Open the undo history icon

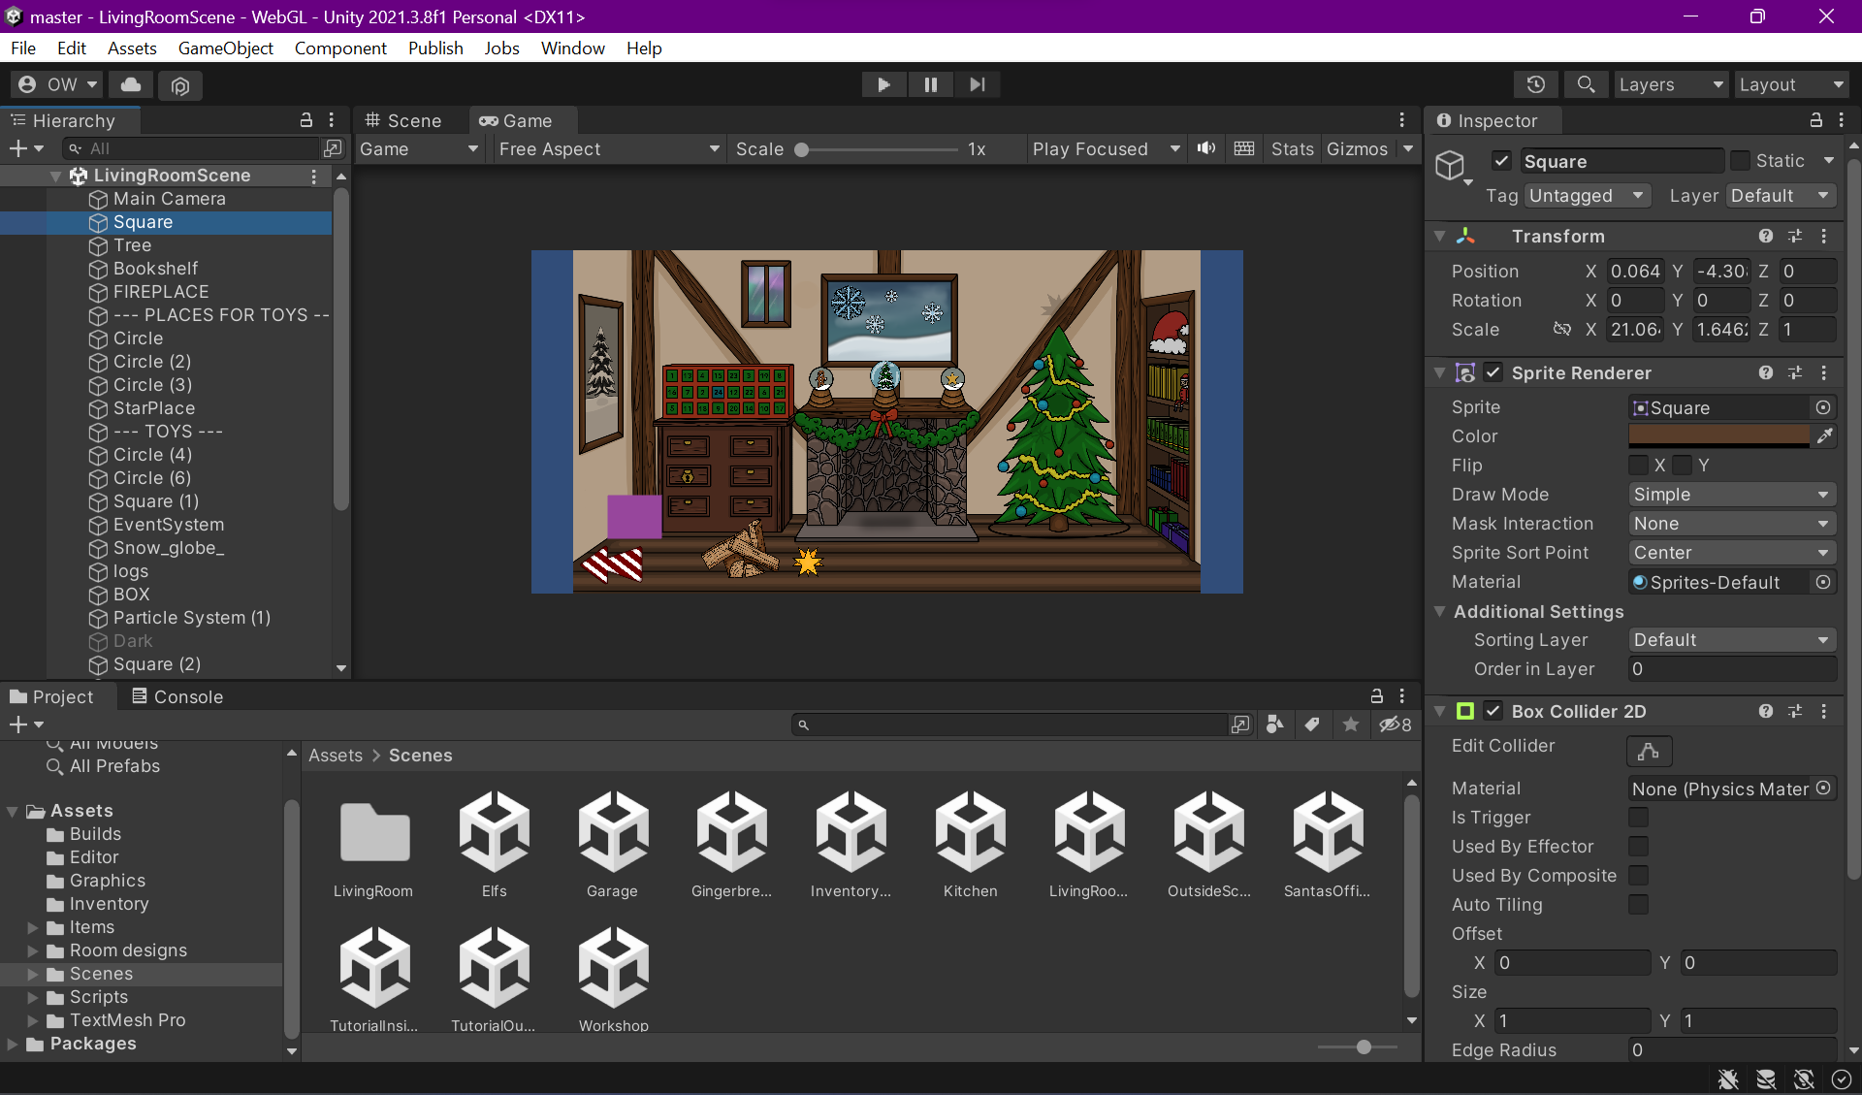point(1536,84)
